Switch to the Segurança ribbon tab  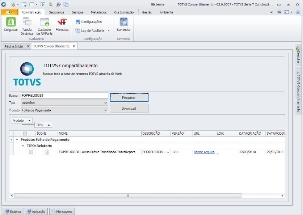click(x=56, y=12)
